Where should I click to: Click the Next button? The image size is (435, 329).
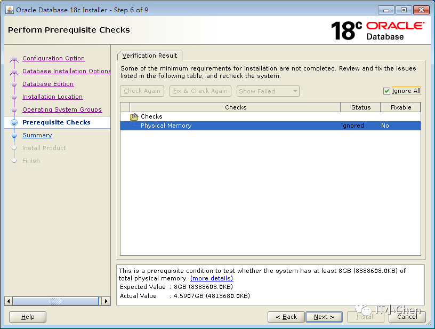click(324, 317)
